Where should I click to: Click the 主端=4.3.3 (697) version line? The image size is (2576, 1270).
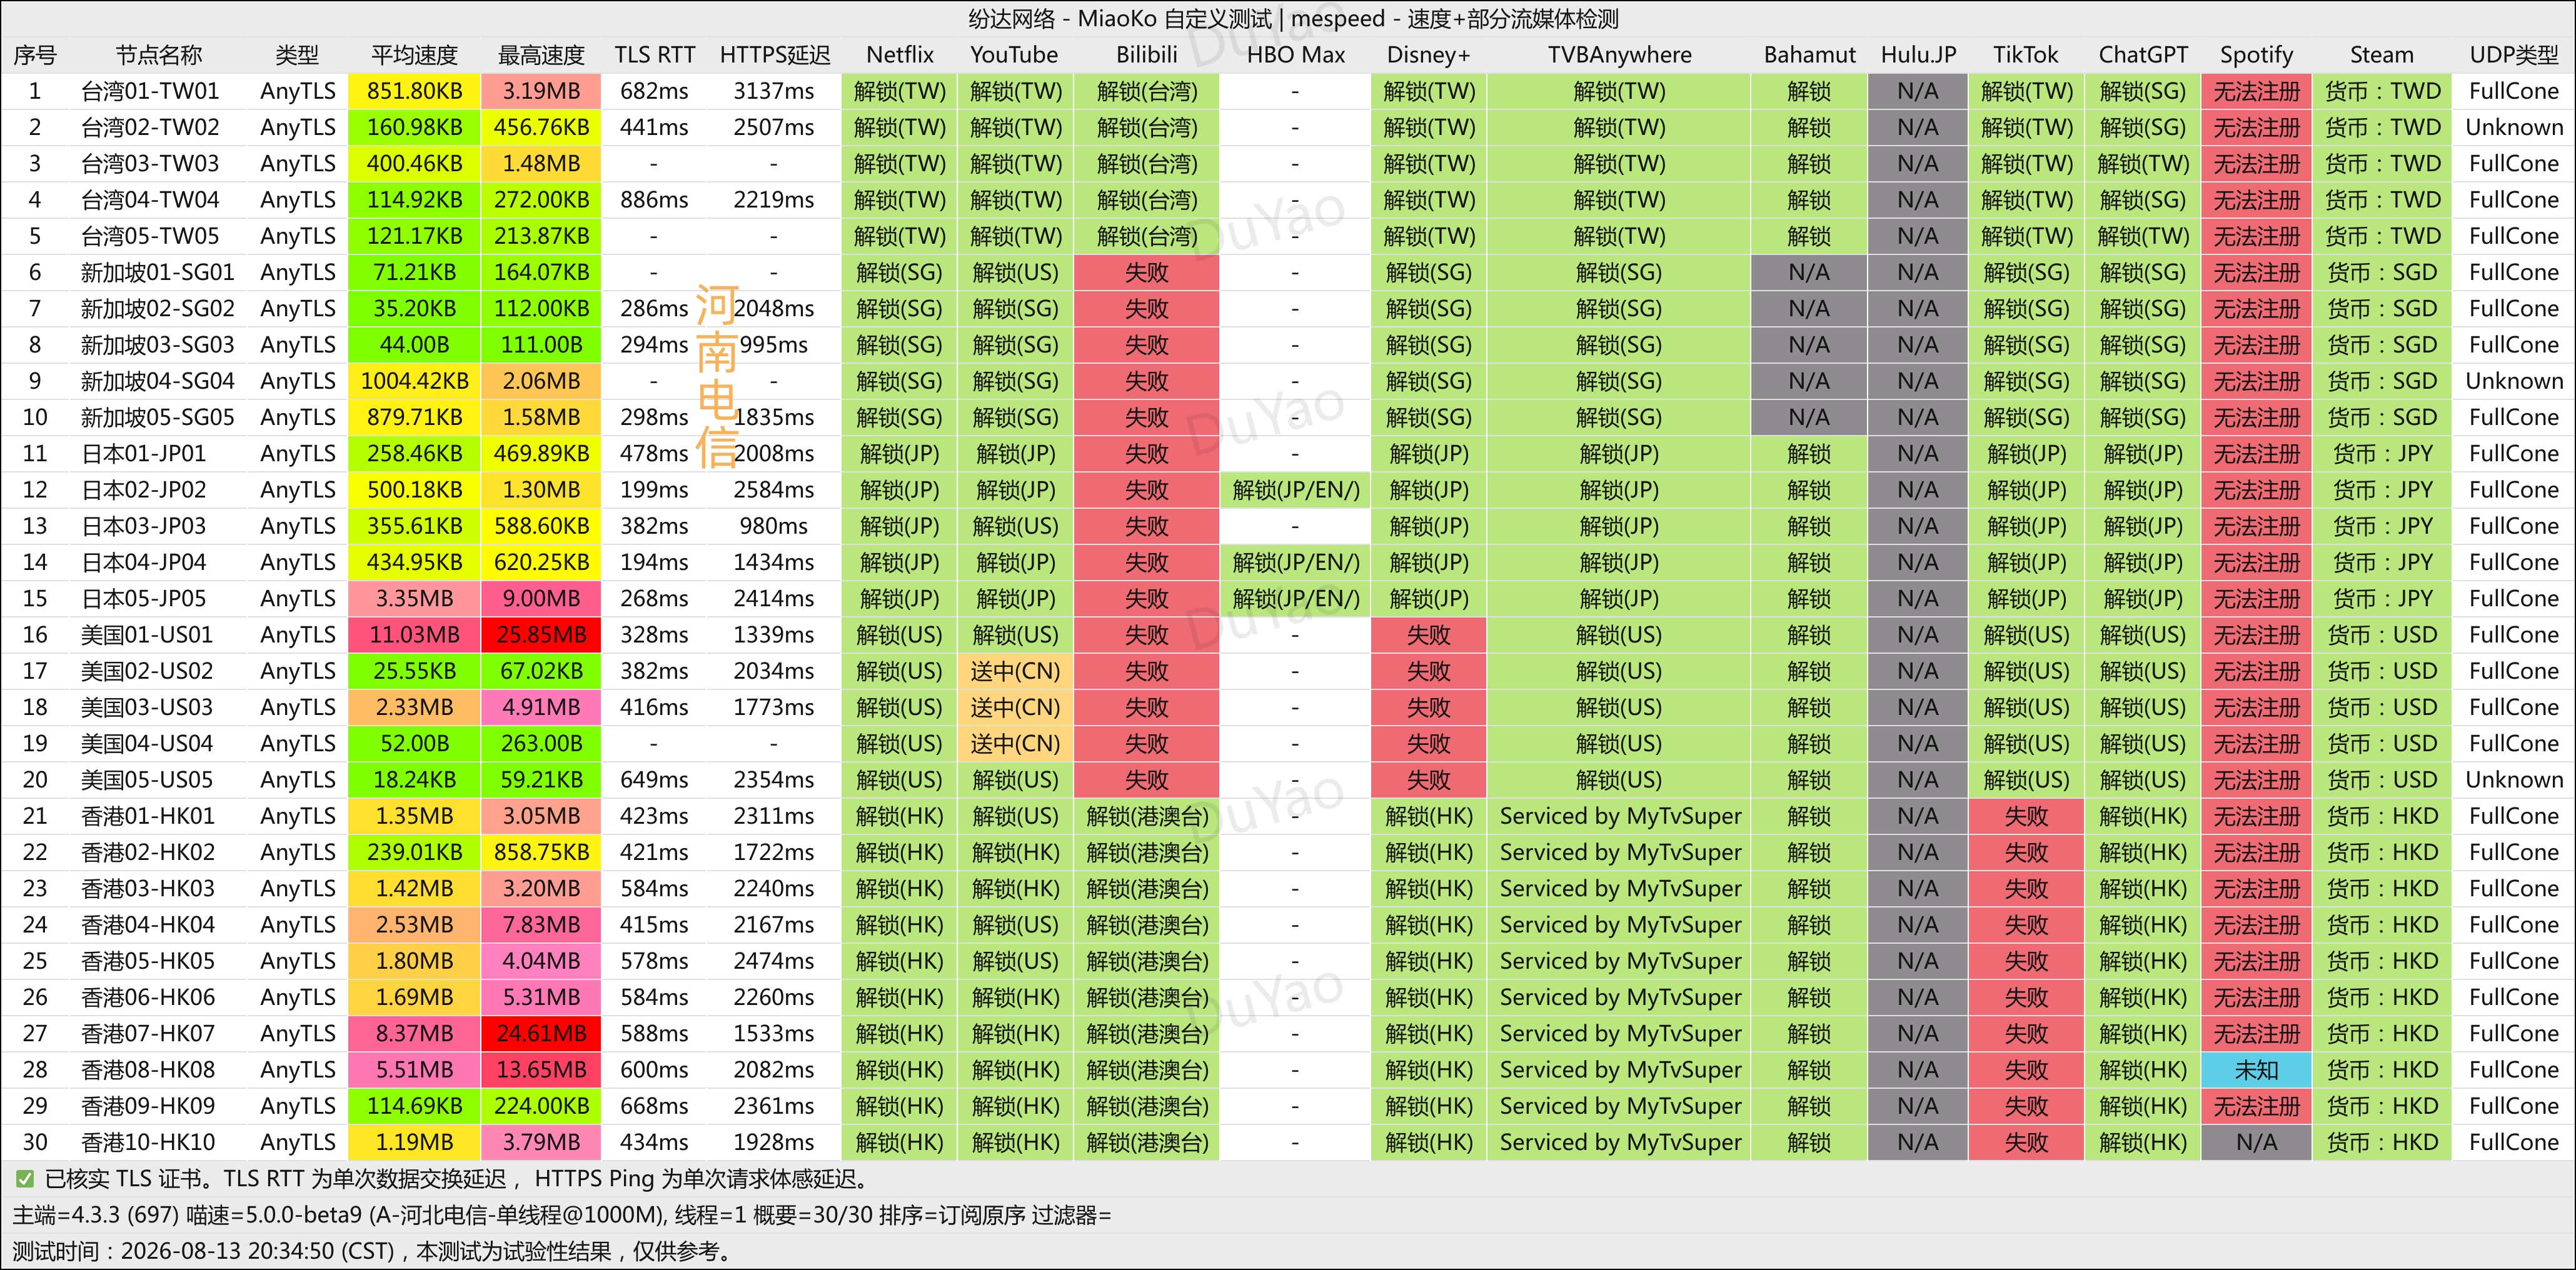(x=562, y=1215)
